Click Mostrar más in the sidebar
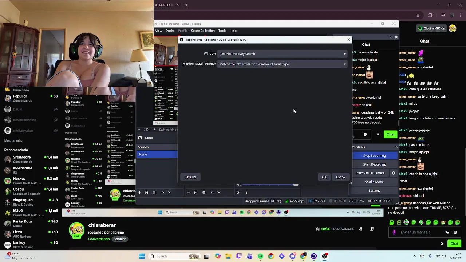Image resolution: width=466 pixels, height=262 pixels. (13, 141)
